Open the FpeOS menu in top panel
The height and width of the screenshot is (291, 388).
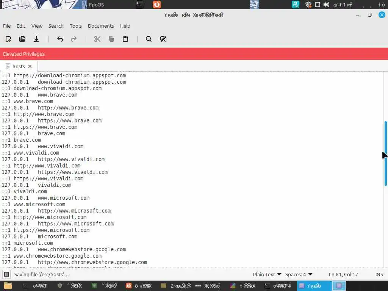[96, 5]
